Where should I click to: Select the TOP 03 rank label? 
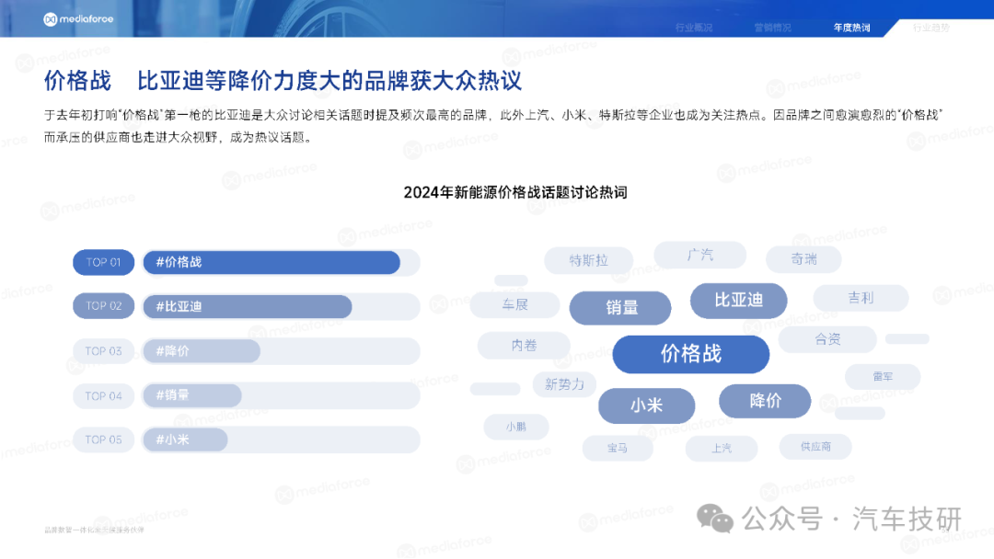103,350
